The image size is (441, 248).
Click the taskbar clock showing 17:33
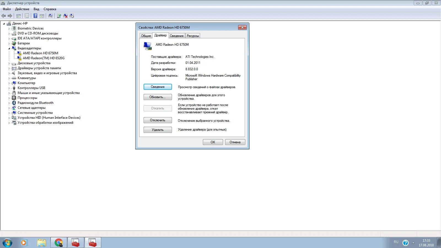(426, 243)
